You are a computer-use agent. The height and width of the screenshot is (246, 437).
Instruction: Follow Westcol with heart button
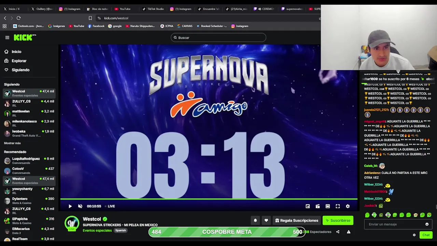point(266,220)
